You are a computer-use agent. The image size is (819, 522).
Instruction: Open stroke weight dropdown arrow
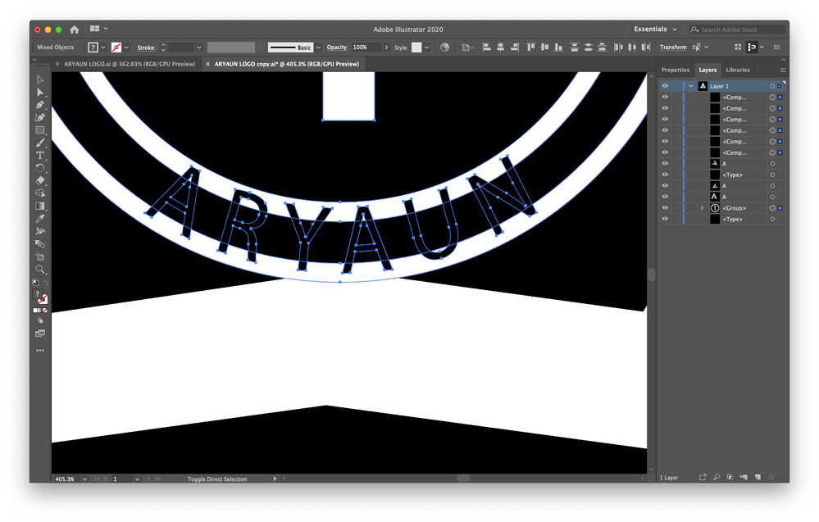coord(199,48)
